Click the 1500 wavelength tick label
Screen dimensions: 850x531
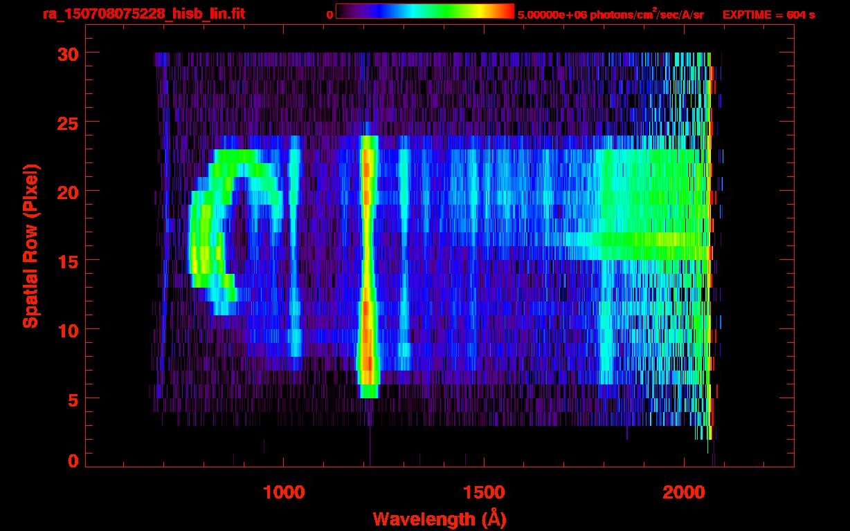point(484,492)
